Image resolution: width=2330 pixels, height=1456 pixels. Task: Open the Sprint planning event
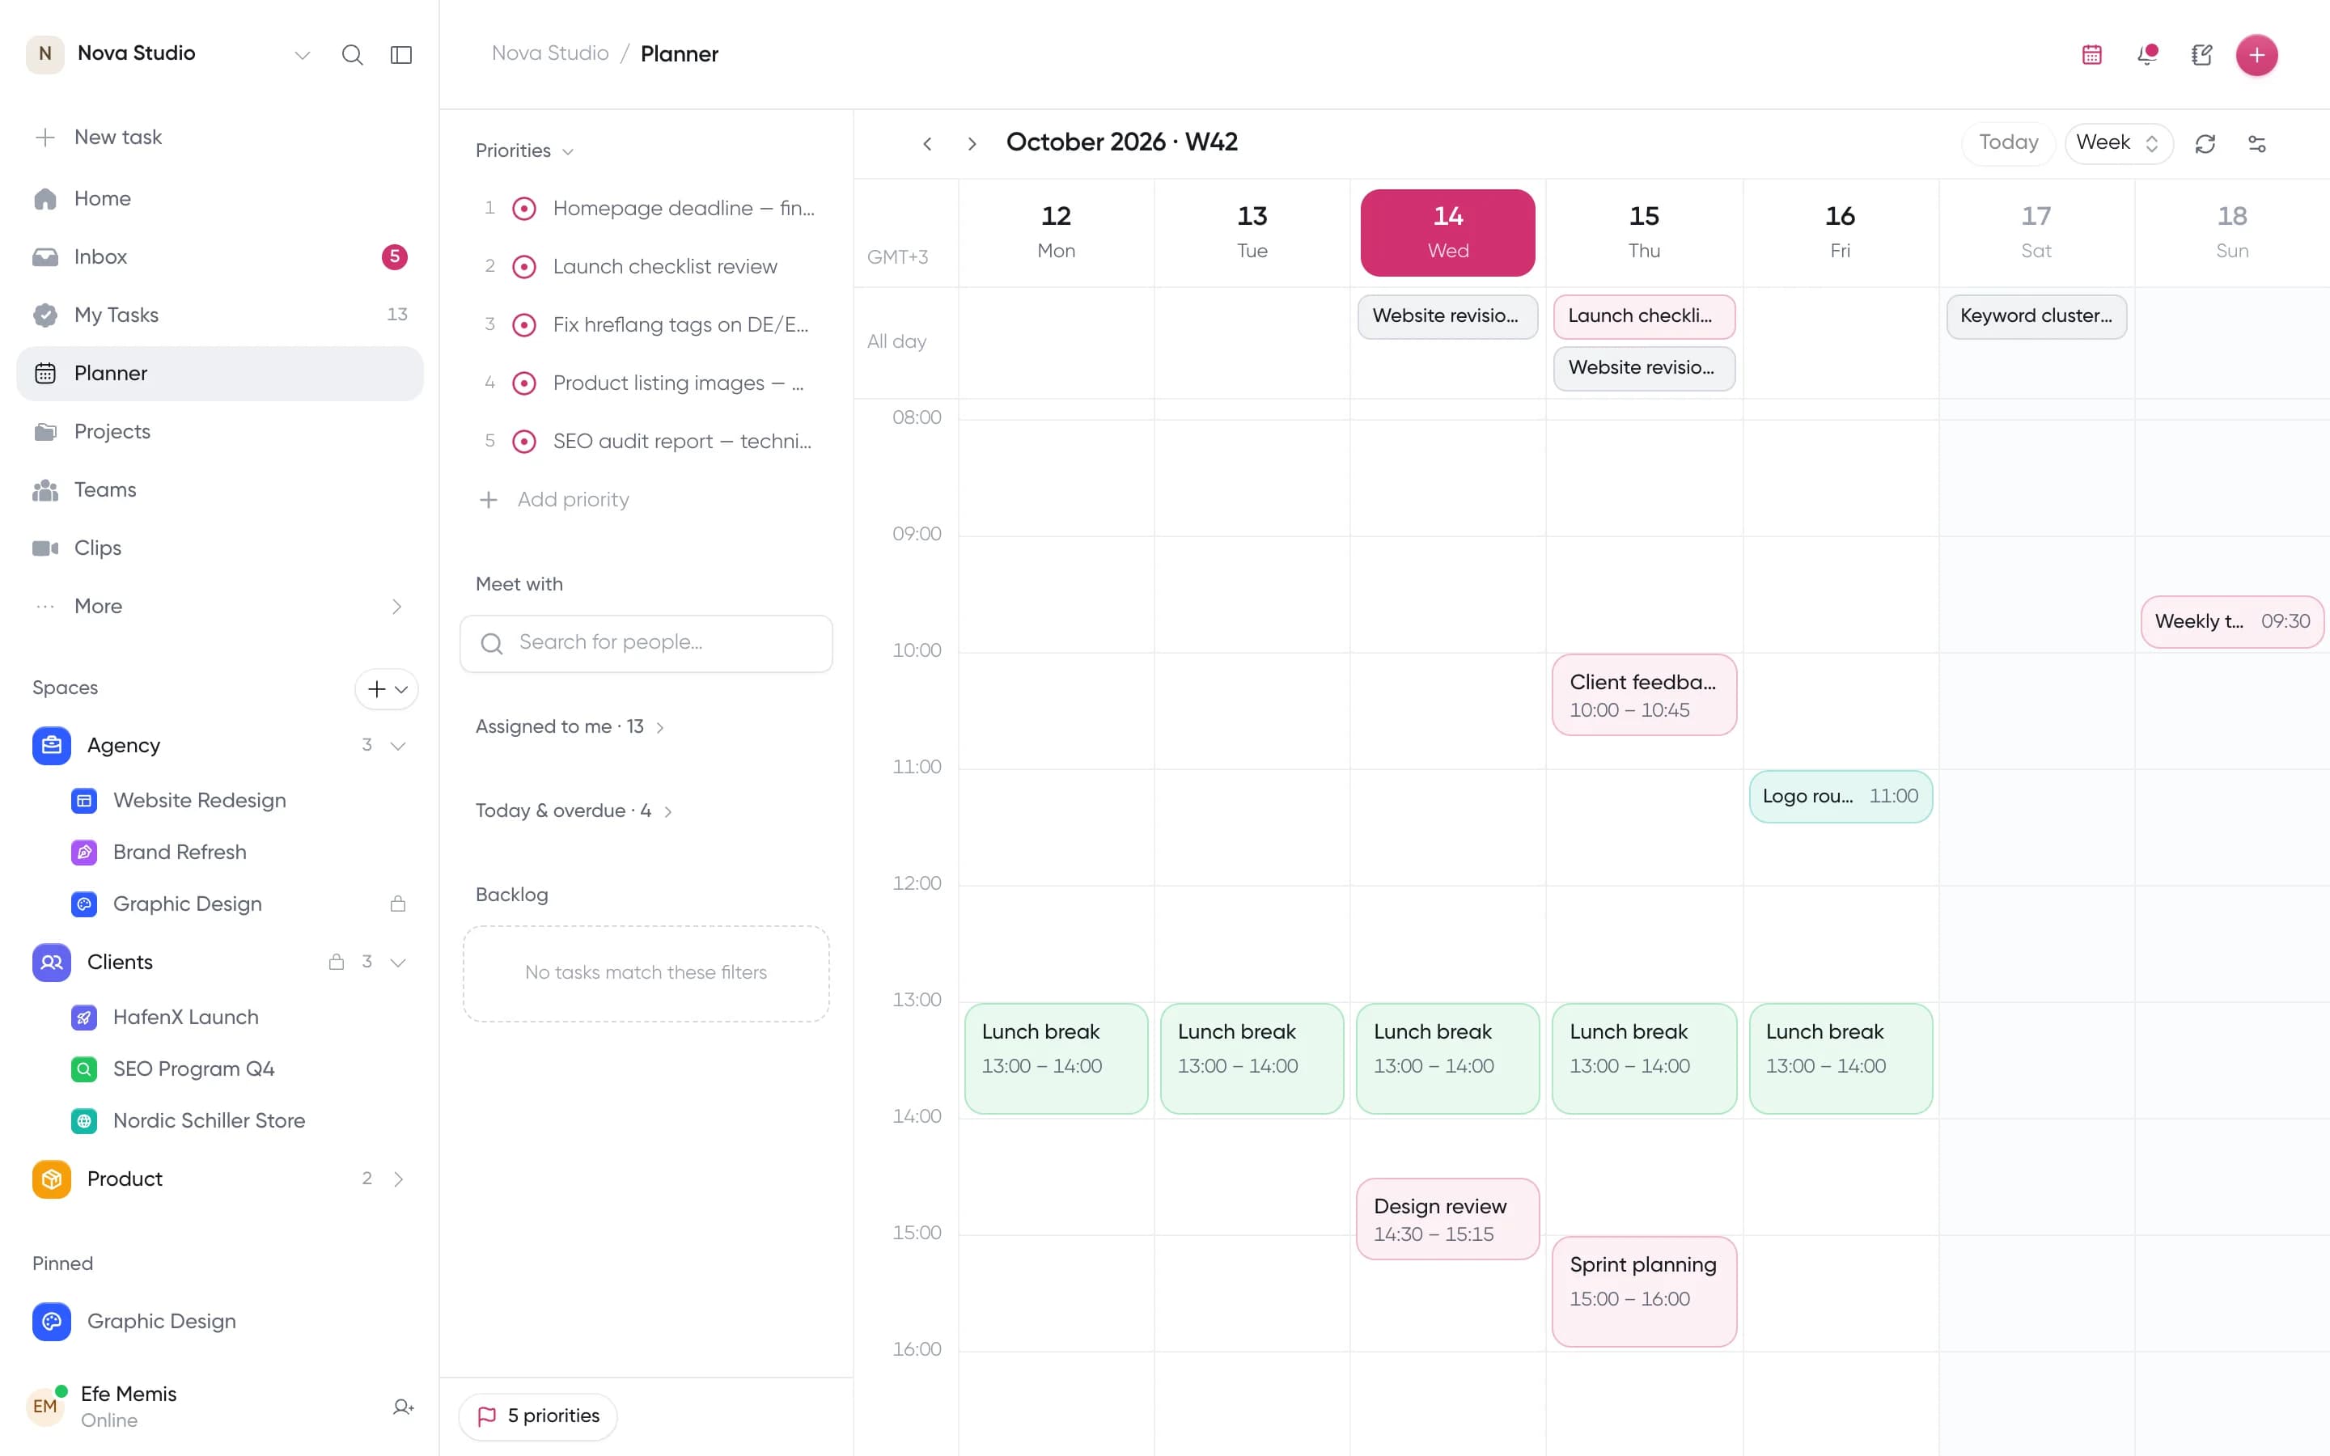[1645, 1291]
